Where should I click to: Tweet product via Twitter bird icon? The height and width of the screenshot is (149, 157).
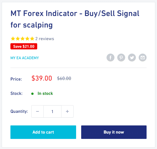click(132, 58)
